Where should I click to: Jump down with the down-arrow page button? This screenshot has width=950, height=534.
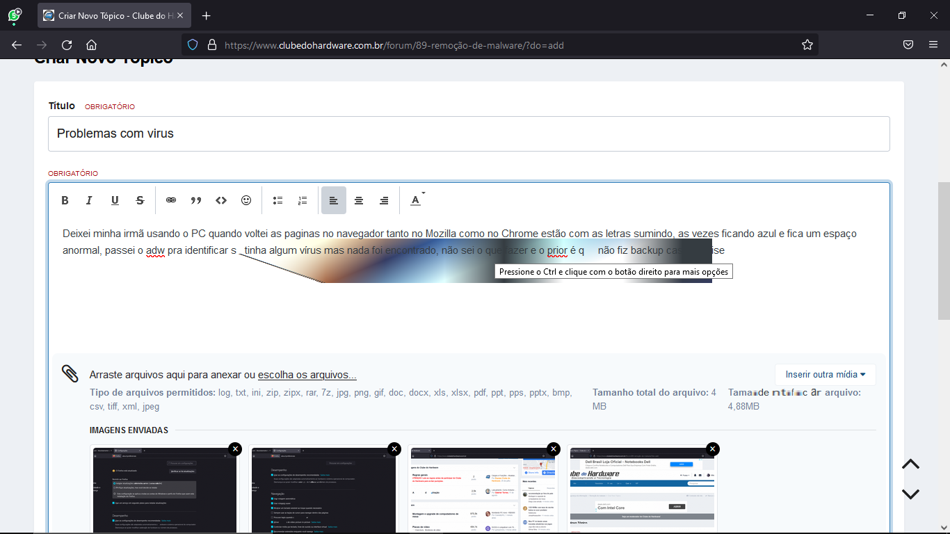click(x=910, y=494)
